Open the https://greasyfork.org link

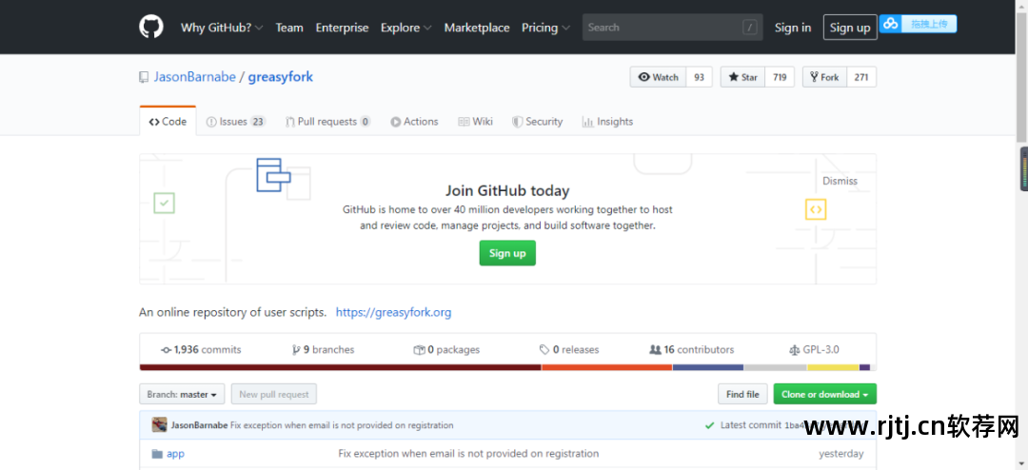[393, 312]
